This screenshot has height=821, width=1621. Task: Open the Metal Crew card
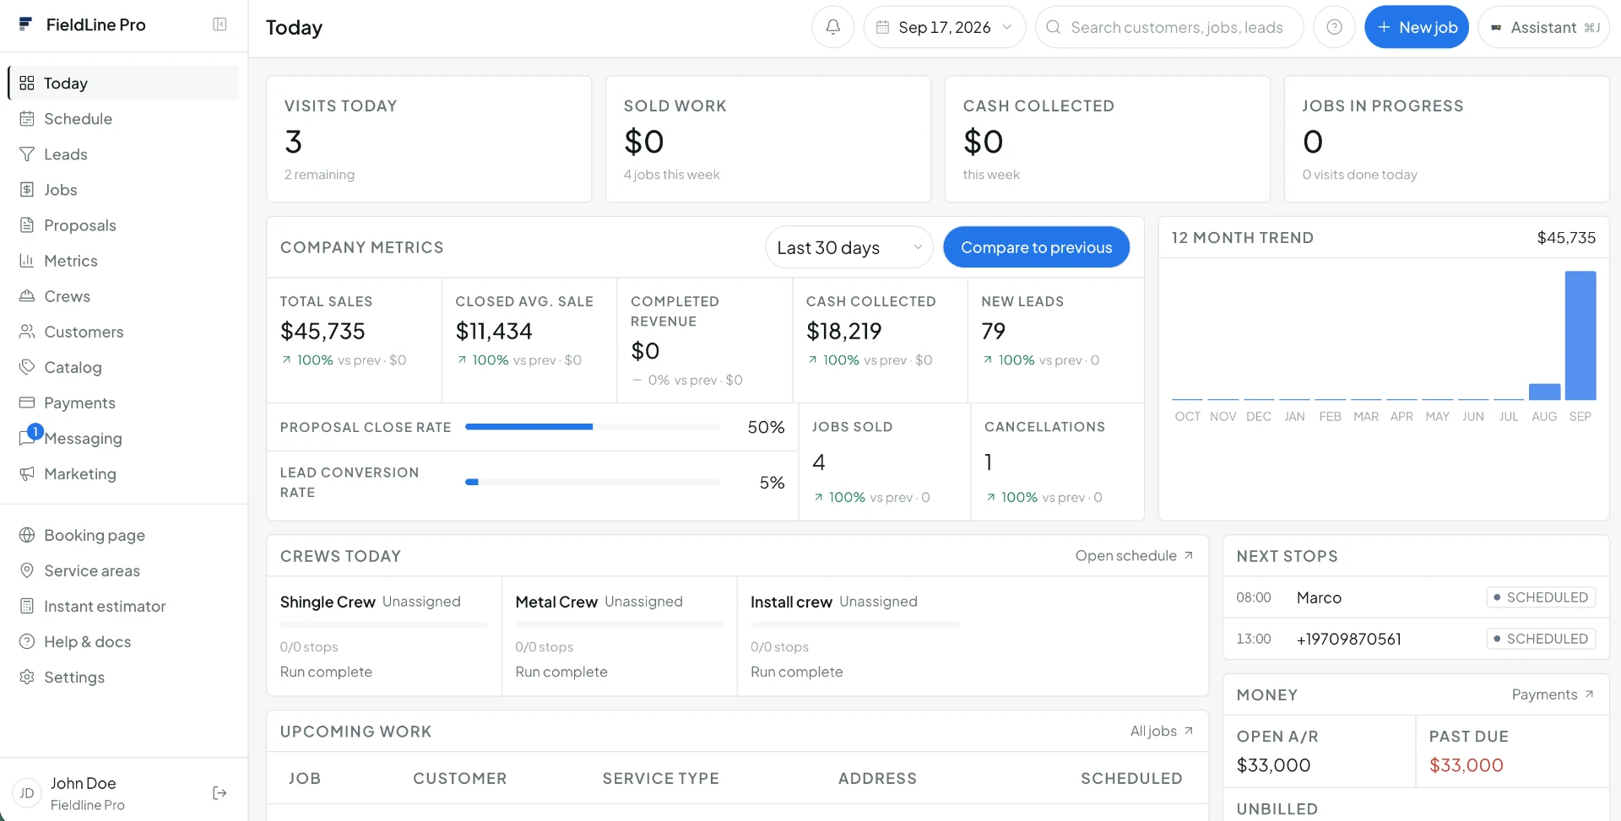tap(620, 636)
